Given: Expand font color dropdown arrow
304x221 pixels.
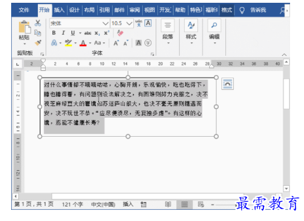Looking at the screenshot, I should pos(90,43).
